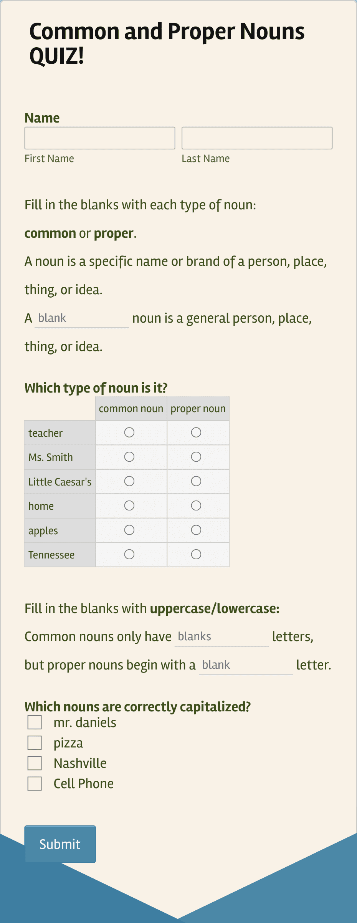Click the blanks field after 'Common nouns only have'

point(221,636)
